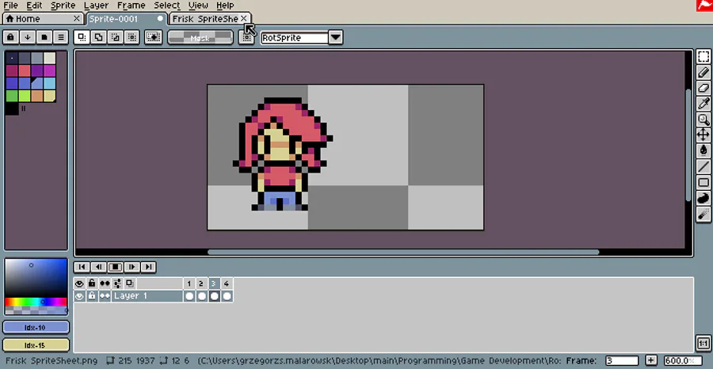Toggle opaque/transparent selection icon
The height and width of the screenshot is (369, 713).
[x=153, y=37]
